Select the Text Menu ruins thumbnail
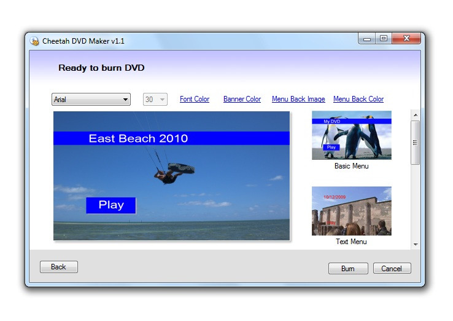The width and height of the screenshot is (453, 321). (352, 211)
